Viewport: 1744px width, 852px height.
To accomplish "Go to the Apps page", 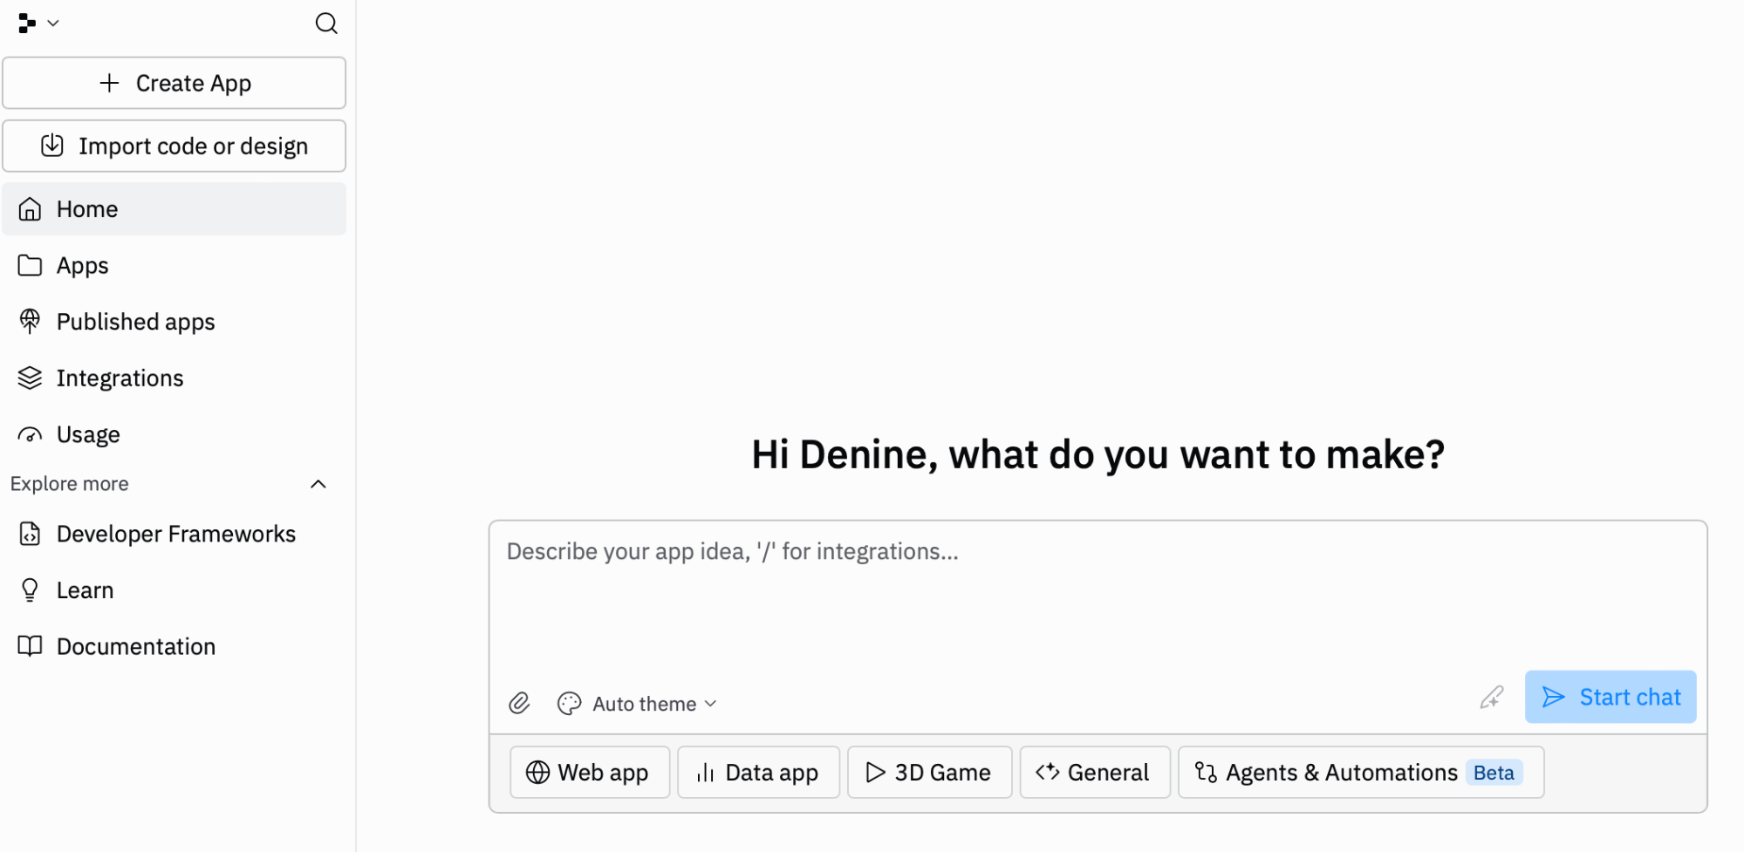I will (x=82, y=266).
